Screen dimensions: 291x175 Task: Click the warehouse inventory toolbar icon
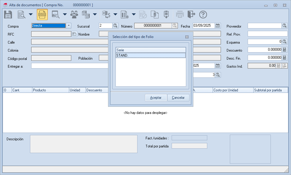point(86,14)
